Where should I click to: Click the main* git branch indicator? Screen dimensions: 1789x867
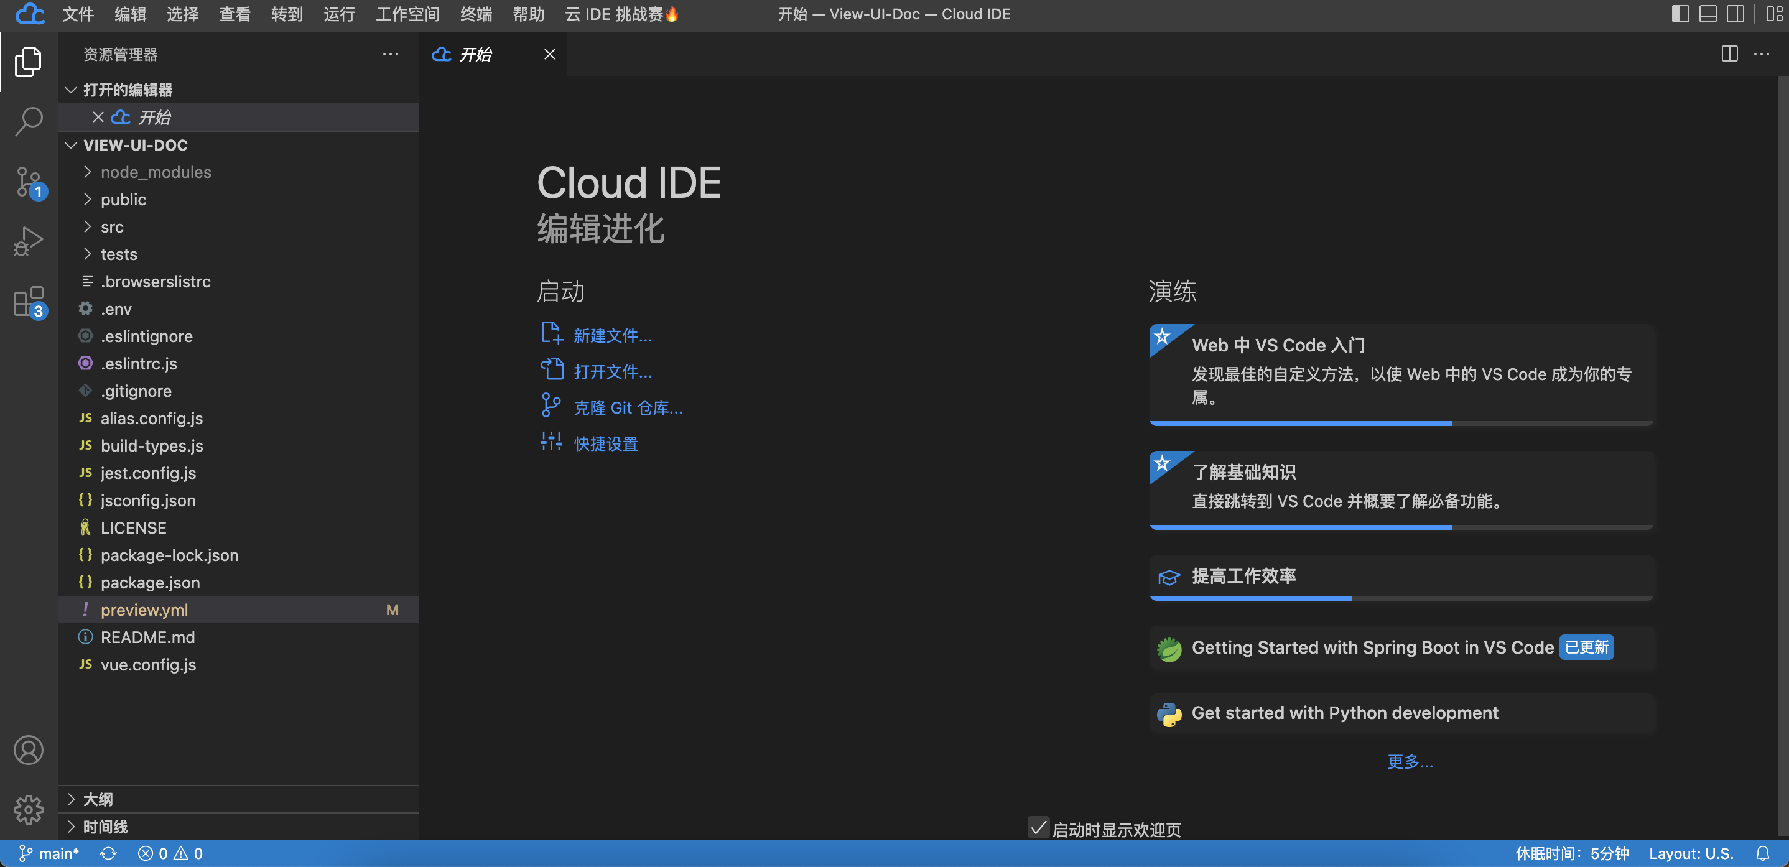tap(49, 853)
